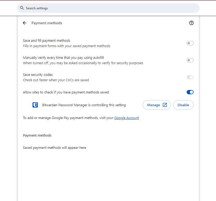216x201 pixels.
Task: Click Saved payment methods will appear here
Action: pos(55,148)
